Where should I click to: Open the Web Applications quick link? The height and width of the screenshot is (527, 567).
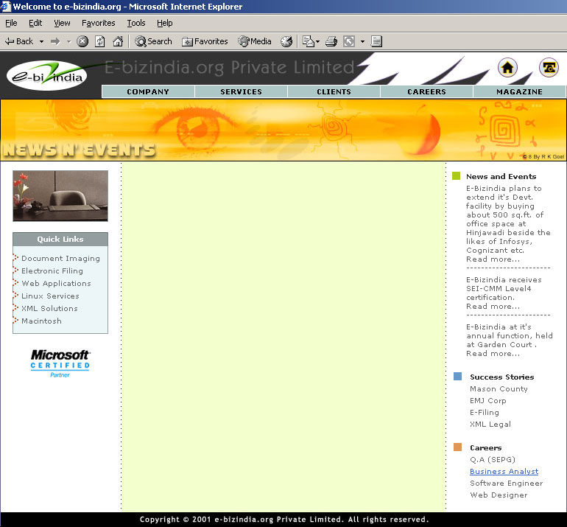point(56,284)
